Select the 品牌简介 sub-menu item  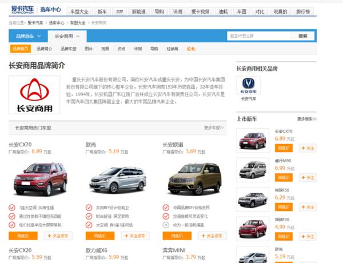44,49
